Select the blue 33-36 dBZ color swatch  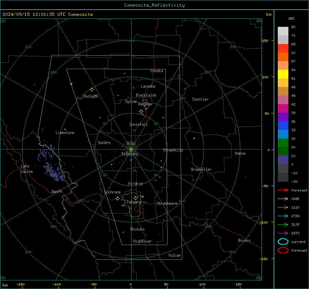pos(283,125)
